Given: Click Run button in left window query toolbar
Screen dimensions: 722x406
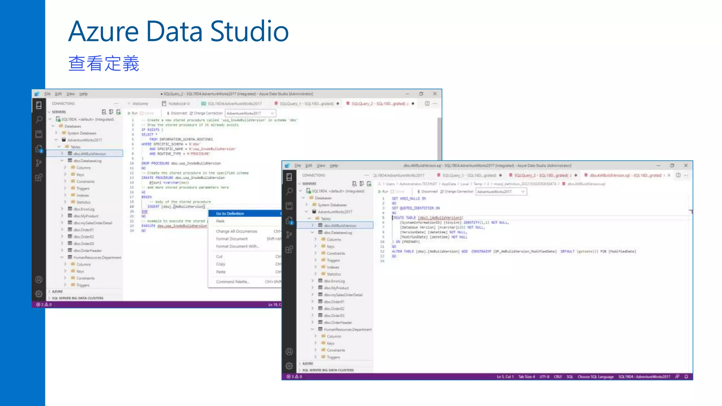Looking at the screenshot, I should tap(133, 113).
